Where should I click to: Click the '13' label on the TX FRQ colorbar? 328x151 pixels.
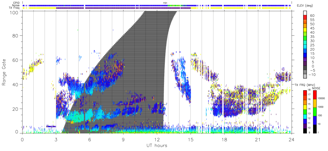309,113
